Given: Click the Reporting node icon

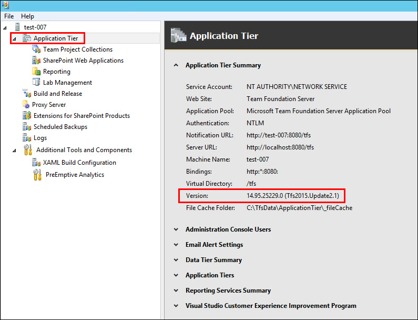Looking at the screenshot, I should pyautogui.click(x=36, y=72).
